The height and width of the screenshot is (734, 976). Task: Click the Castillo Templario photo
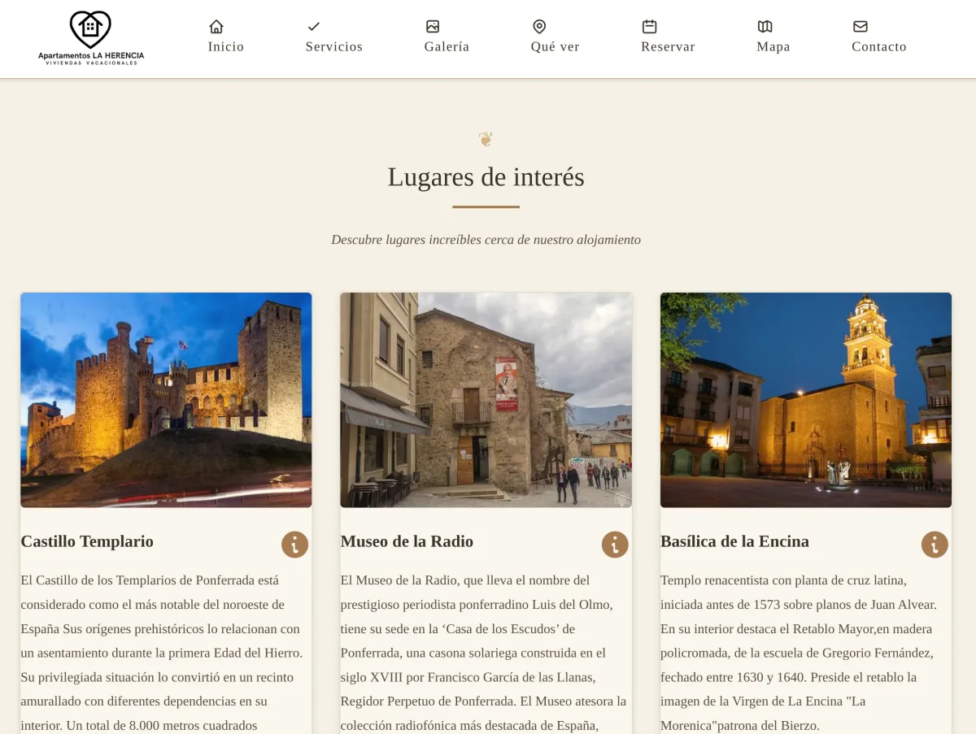[166, 400]
